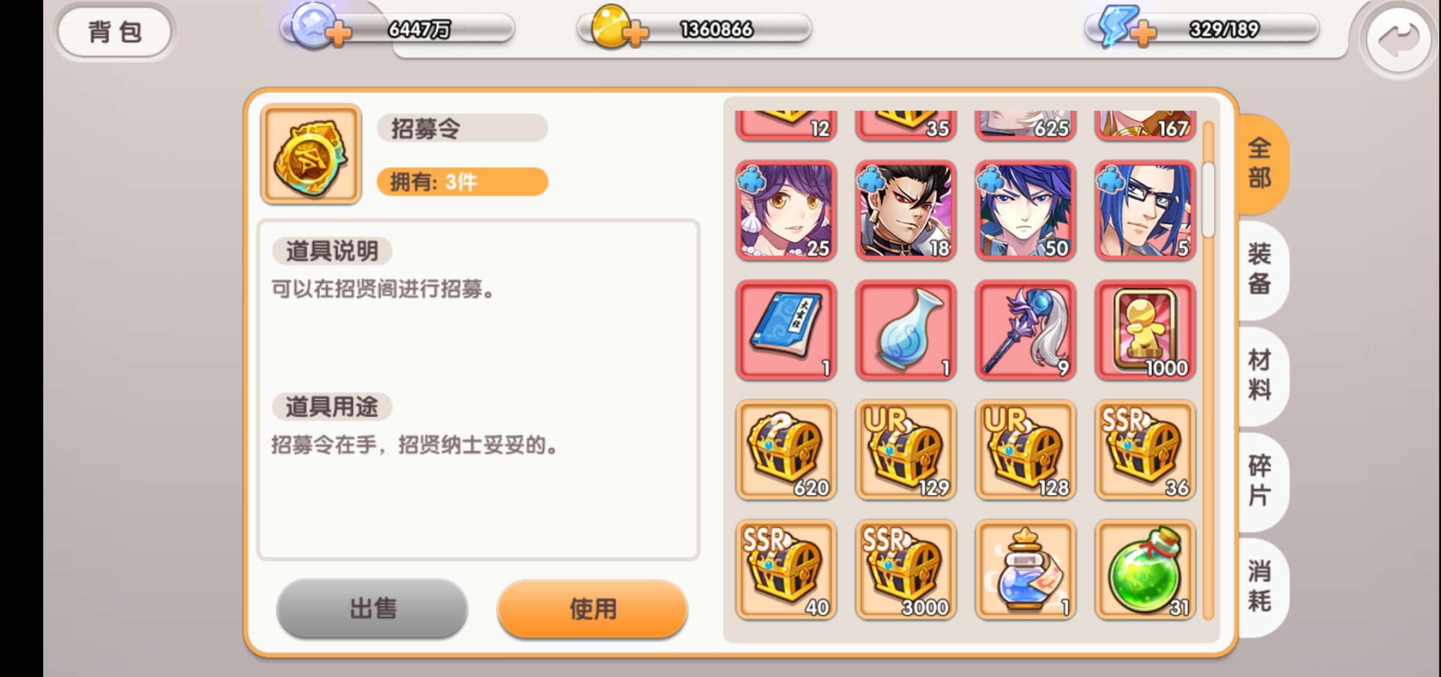Add lightning energy using plus icon
Image resolution: width=1441 pixels, height=677 pixels.
tap(1144, 34)
